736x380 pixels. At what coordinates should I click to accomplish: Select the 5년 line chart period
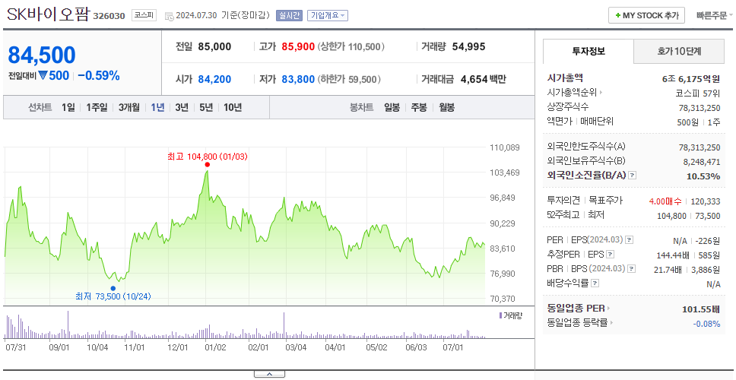click(206, 107)
